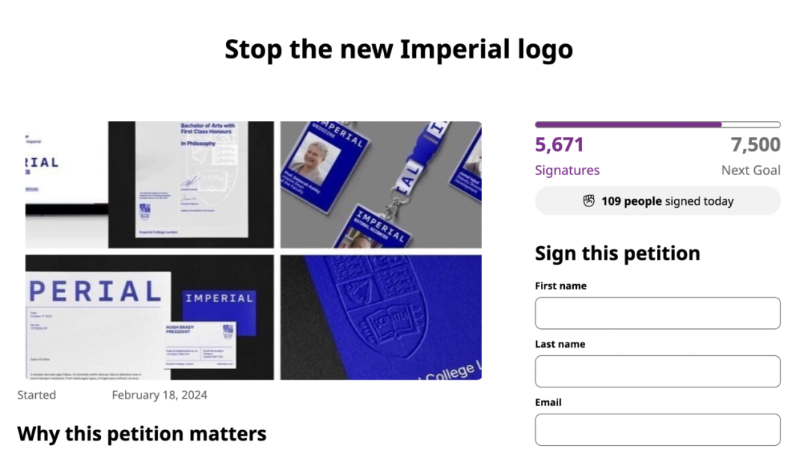The height and width of the screenshot is (454, 808).
Task: Click the Sign this petition heading
Action: tap(617, 254)
